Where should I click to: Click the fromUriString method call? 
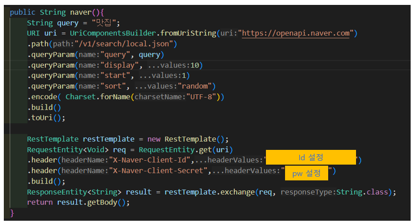pyautogui.click(x=188, y=33)
